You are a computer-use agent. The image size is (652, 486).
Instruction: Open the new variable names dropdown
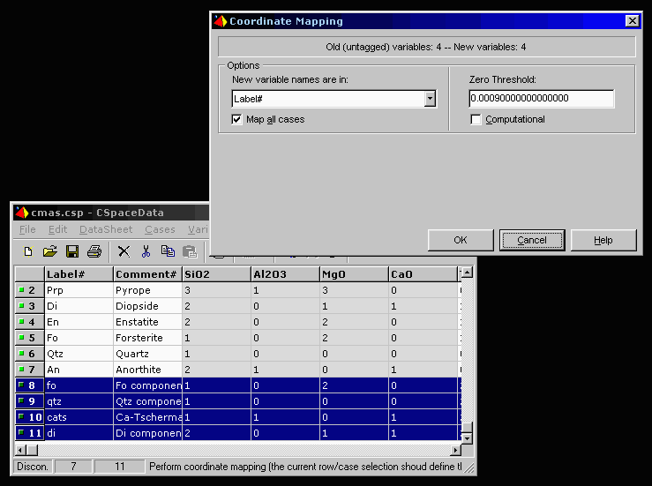430,99
